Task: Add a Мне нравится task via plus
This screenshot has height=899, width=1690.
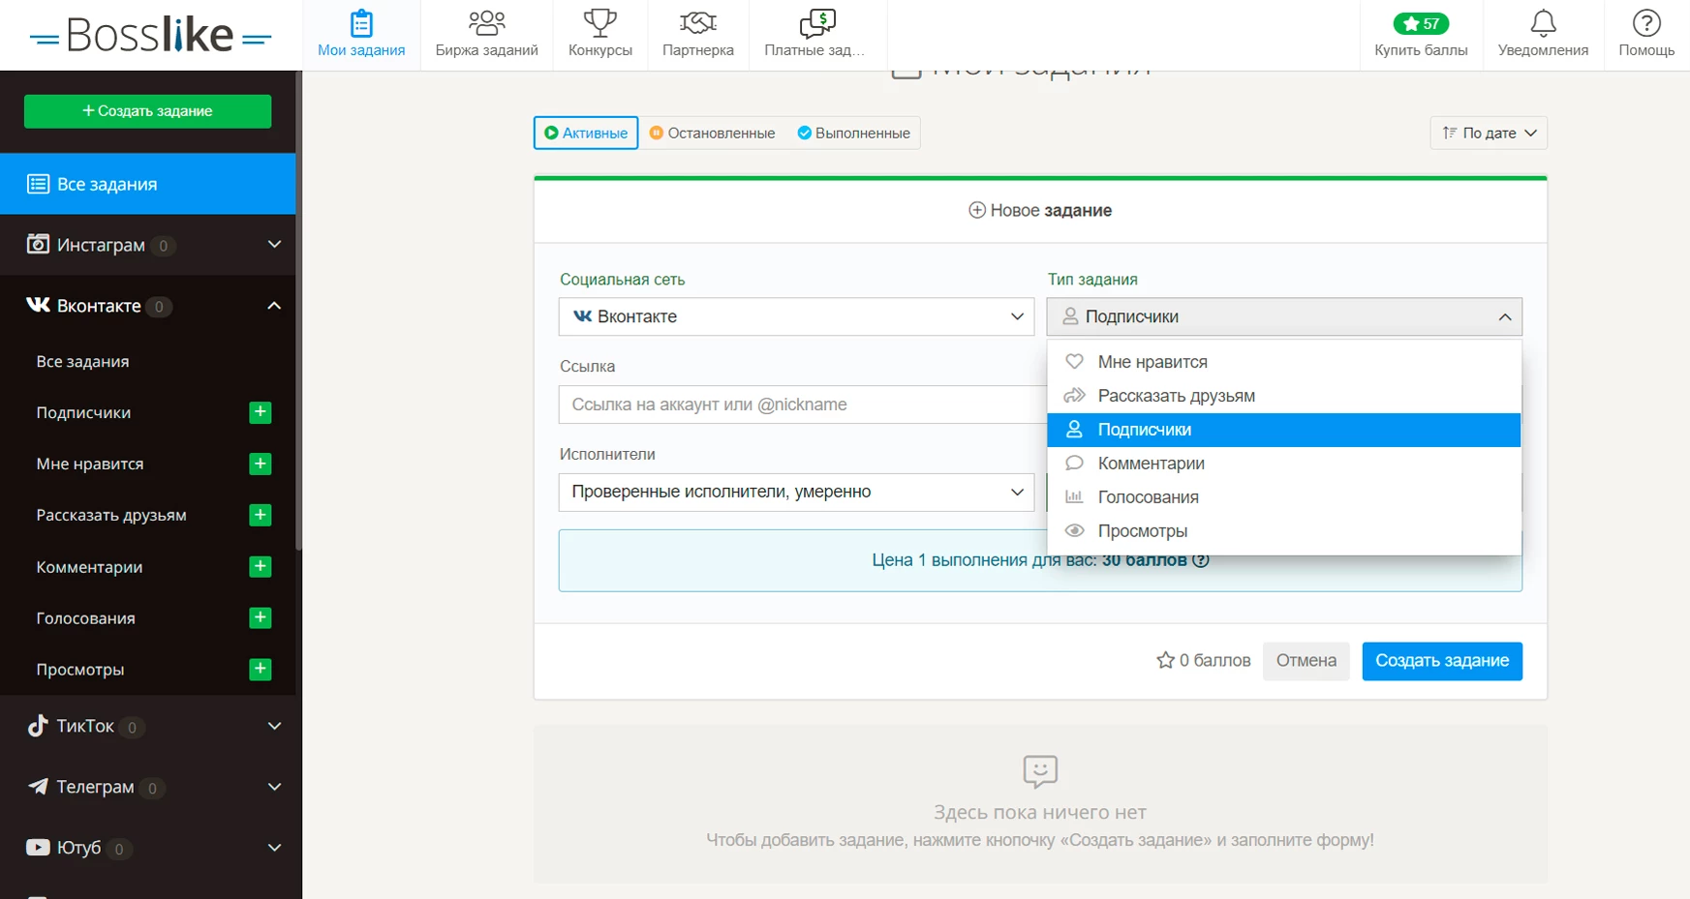Action: tap(261, 464)
